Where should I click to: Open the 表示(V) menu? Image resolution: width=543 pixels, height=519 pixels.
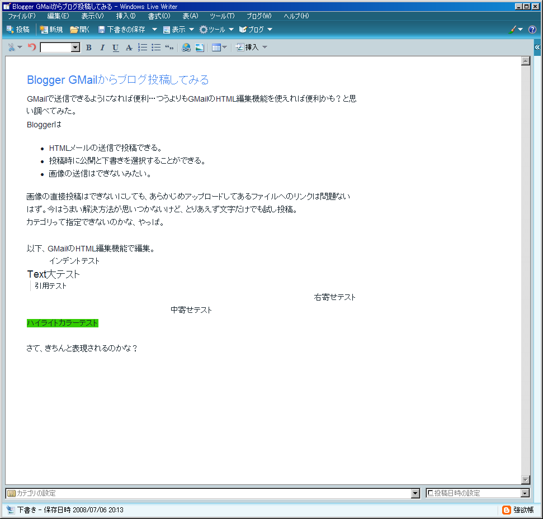coord(92,16)
